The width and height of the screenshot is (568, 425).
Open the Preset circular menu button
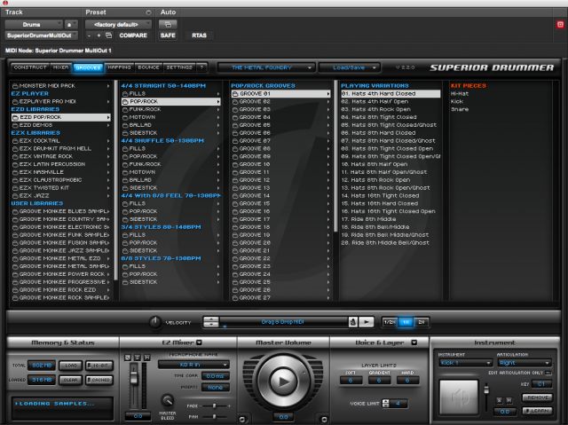(x=148, y=12)
